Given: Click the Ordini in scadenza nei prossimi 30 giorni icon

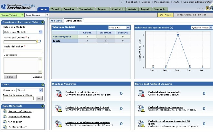Looking at the screenshot, I should (141, 124).
